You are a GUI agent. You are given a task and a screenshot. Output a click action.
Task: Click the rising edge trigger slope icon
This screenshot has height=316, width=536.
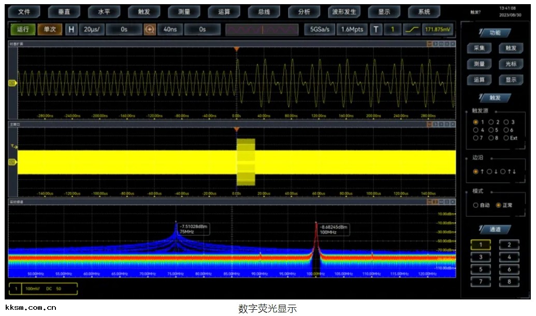412,29
